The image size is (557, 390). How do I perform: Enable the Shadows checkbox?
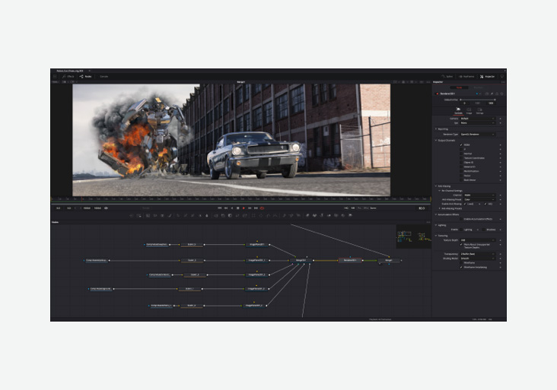point(483,230)
